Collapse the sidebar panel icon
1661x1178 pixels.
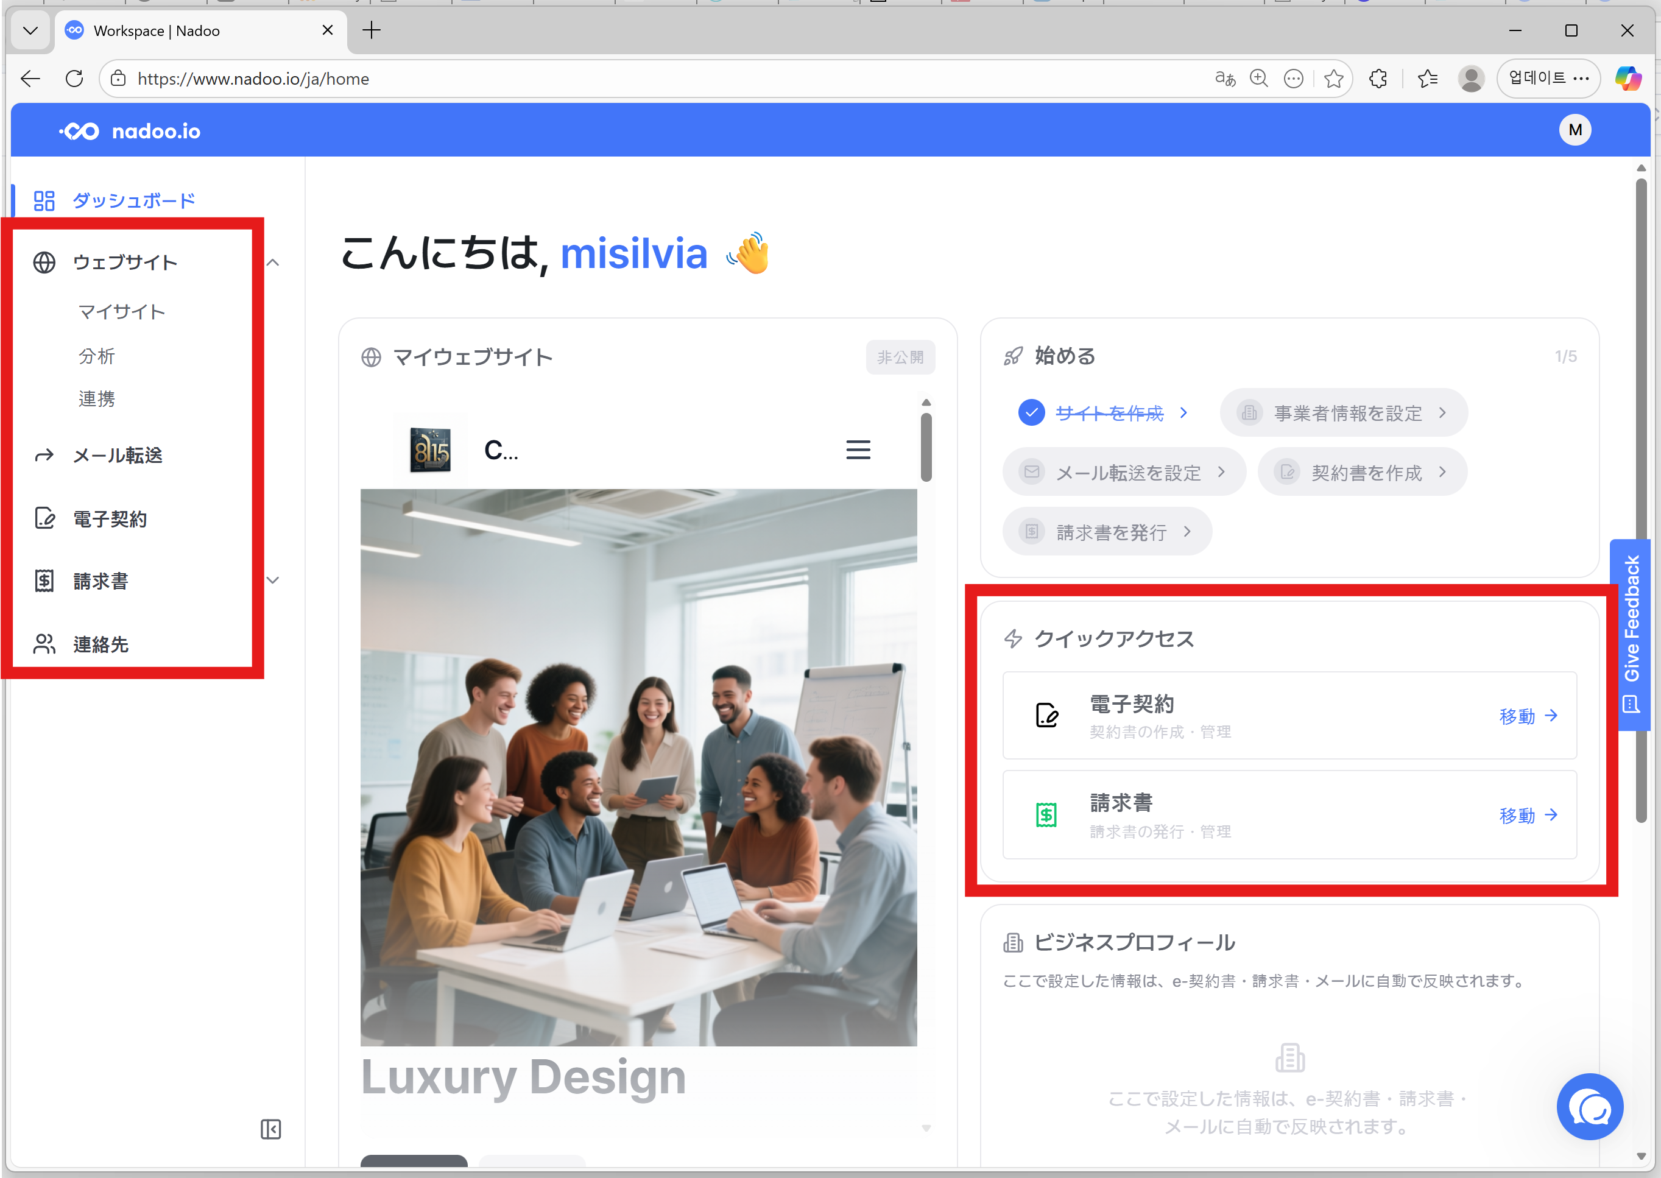click(x=270, y=1129)
